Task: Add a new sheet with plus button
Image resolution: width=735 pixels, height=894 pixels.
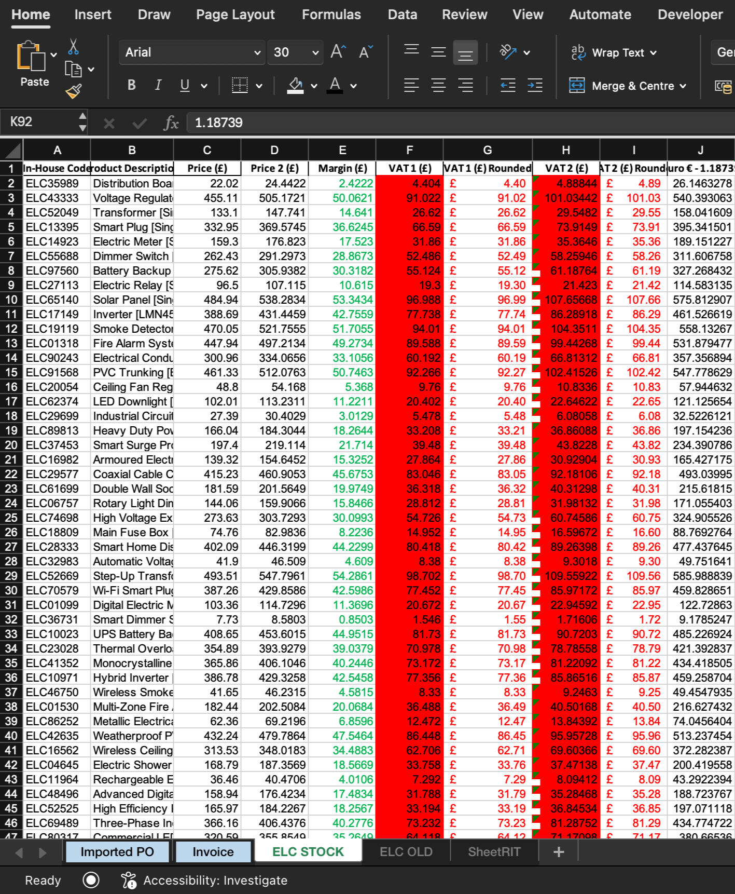Action: pos(559,852)
